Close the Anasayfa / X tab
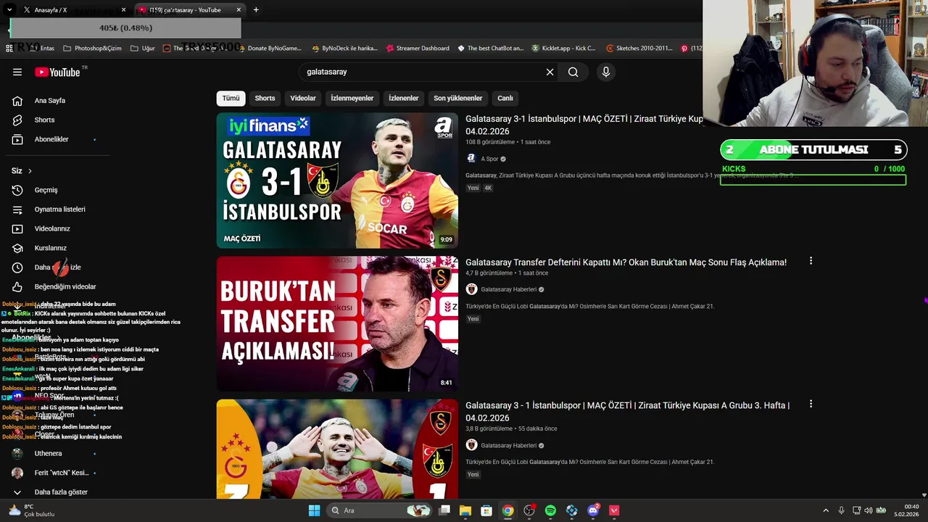This screenshot has width=928, height=522. (123, 10)
